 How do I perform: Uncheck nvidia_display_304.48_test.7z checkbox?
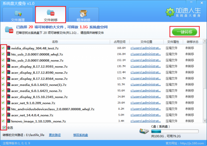pyautogui.click(x=3, y=48)
